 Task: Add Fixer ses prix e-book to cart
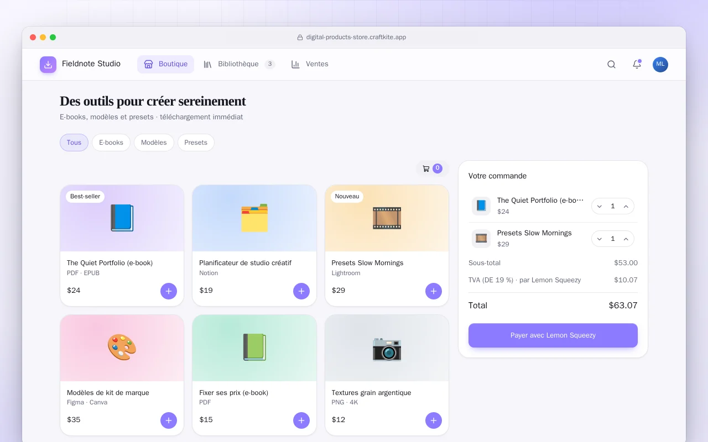click(301, 420)
